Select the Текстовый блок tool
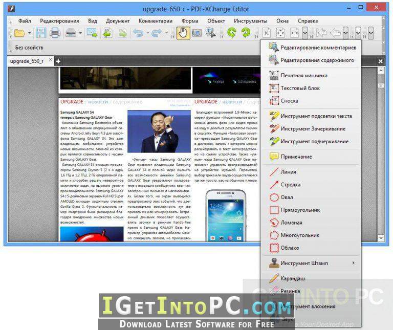Viewport: 393px width, 330px height. coord(311,88)
